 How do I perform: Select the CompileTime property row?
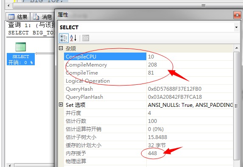(148, 72)
